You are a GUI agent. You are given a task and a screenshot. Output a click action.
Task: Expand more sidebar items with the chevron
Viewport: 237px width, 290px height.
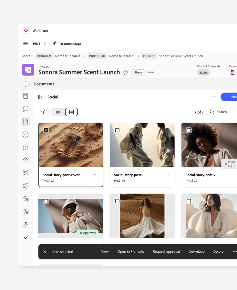26,237
